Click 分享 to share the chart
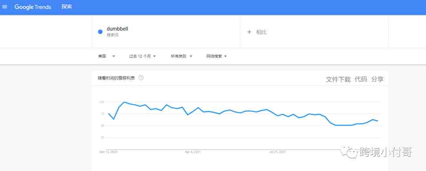Viewport: 426px width, 171px height. tap(377, 79)
